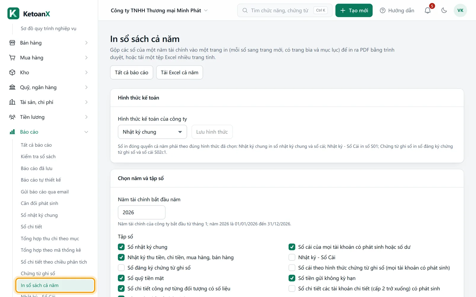Expand company selector Minh Phát

[x=159, y=10]
